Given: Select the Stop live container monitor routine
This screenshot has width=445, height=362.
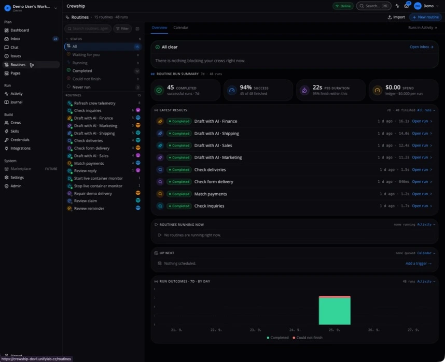Looking at the screenshot, I should [x=103, y=186].
